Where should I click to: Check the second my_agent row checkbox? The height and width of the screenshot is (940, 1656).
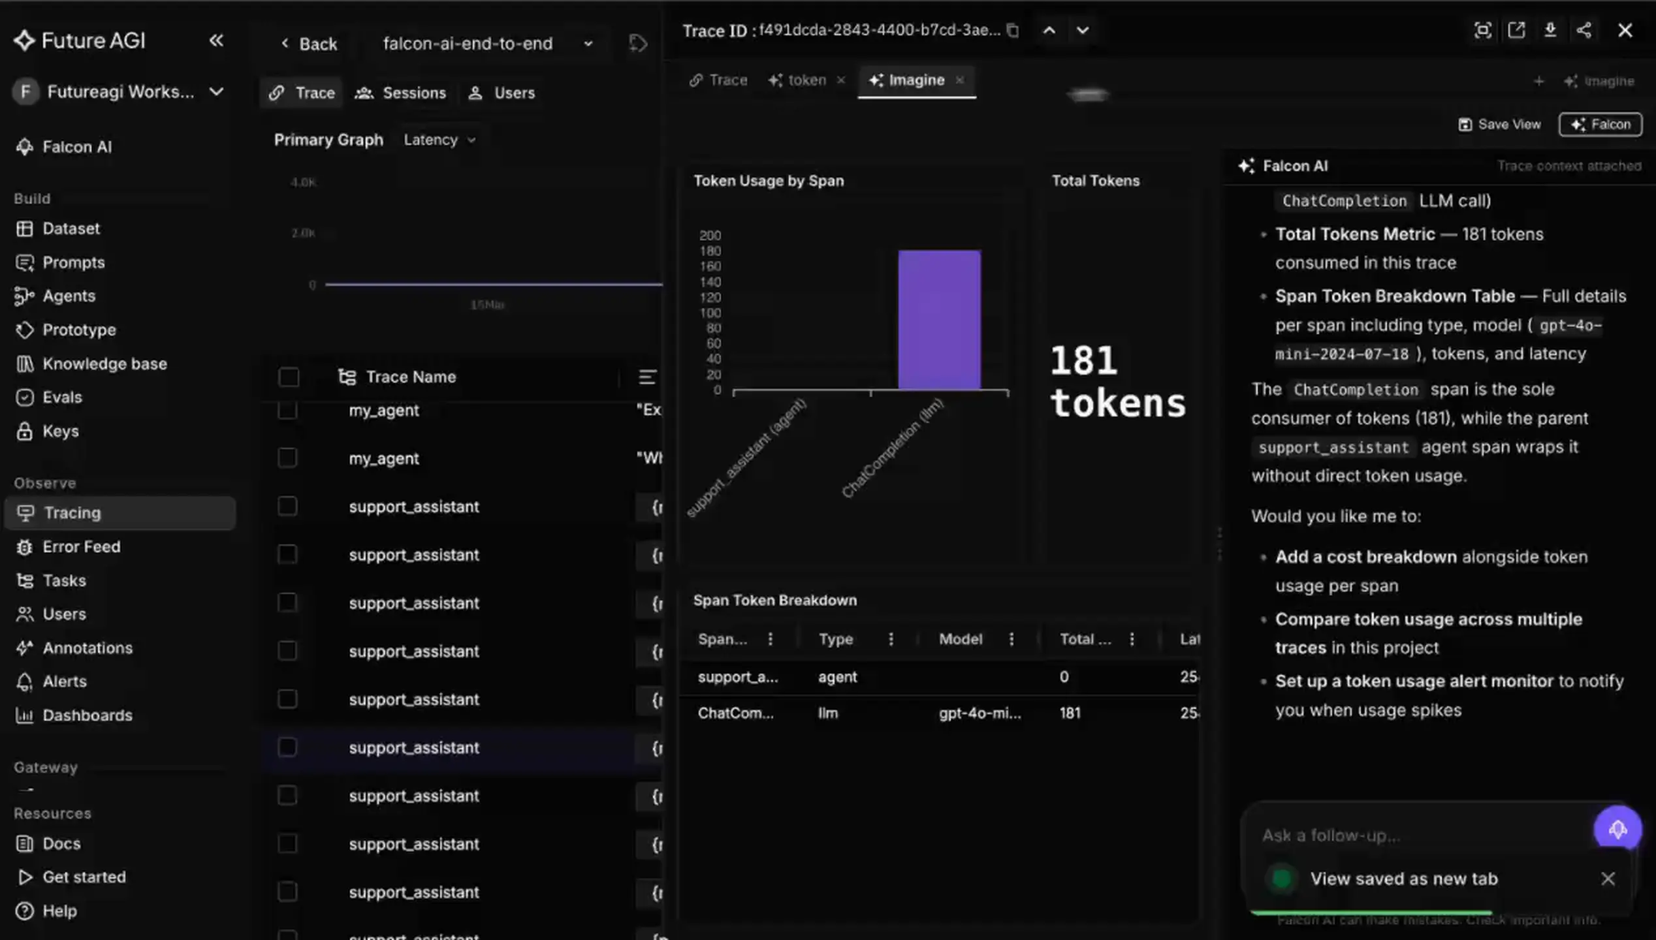[x=287, y=458]
